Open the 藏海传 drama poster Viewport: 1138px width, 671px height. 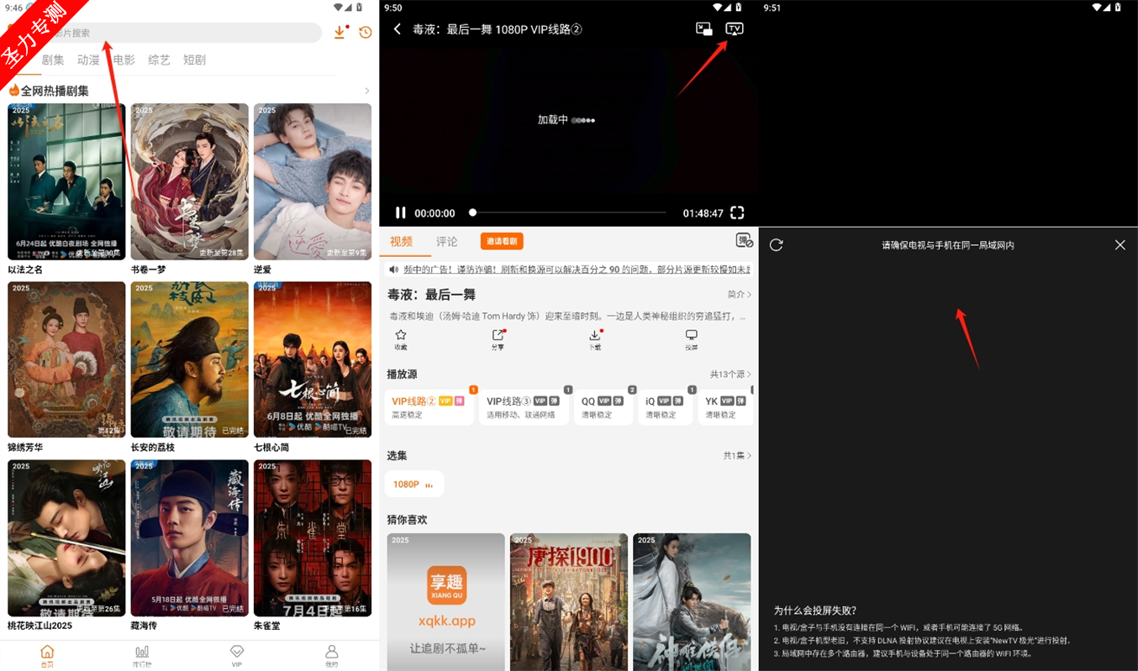pos(190,537)
